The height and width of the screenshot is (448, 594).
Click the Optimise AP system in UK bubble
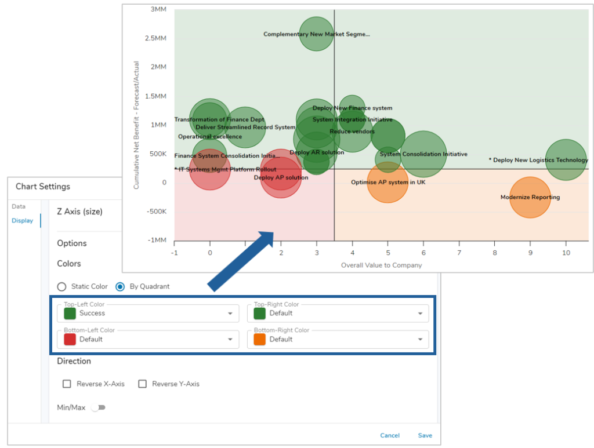click(x=387, y=183)
